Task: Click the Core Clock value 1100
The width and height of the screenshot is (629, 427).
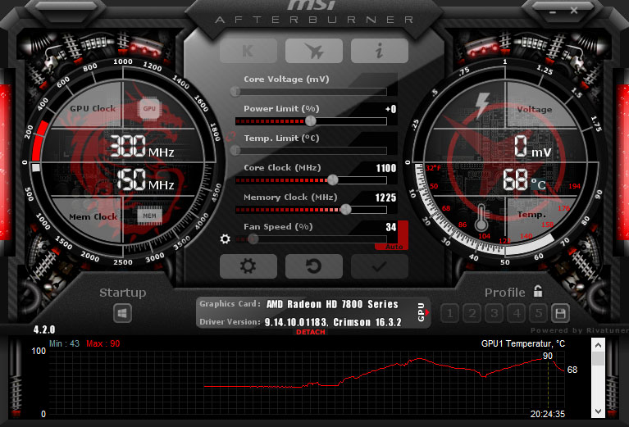Action: (x=386, y=168)
